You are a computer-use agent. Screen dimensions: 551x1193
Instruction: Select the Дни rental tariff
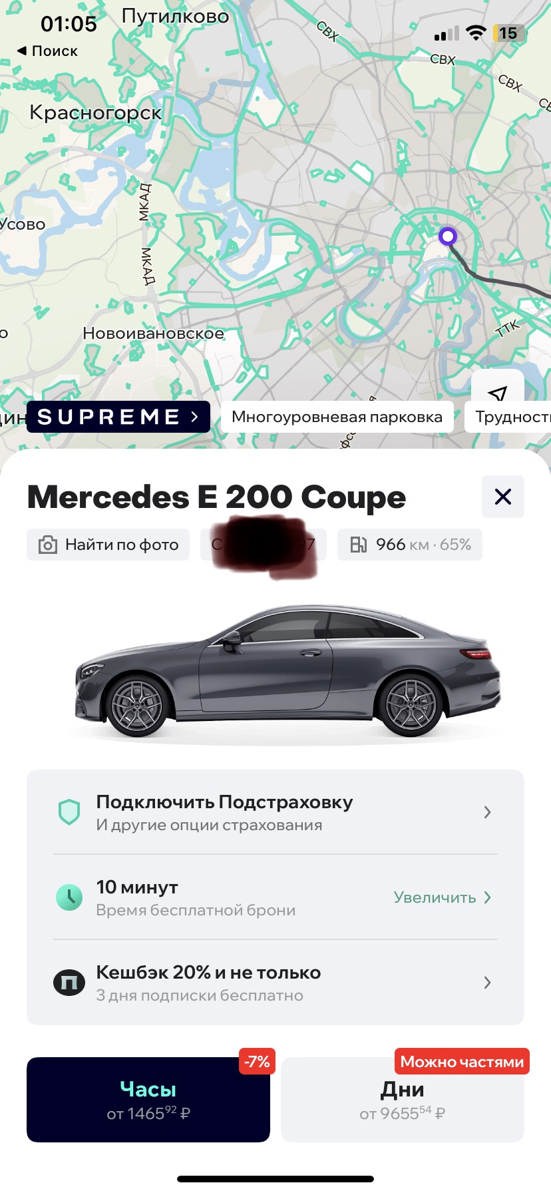(403, 1100)
